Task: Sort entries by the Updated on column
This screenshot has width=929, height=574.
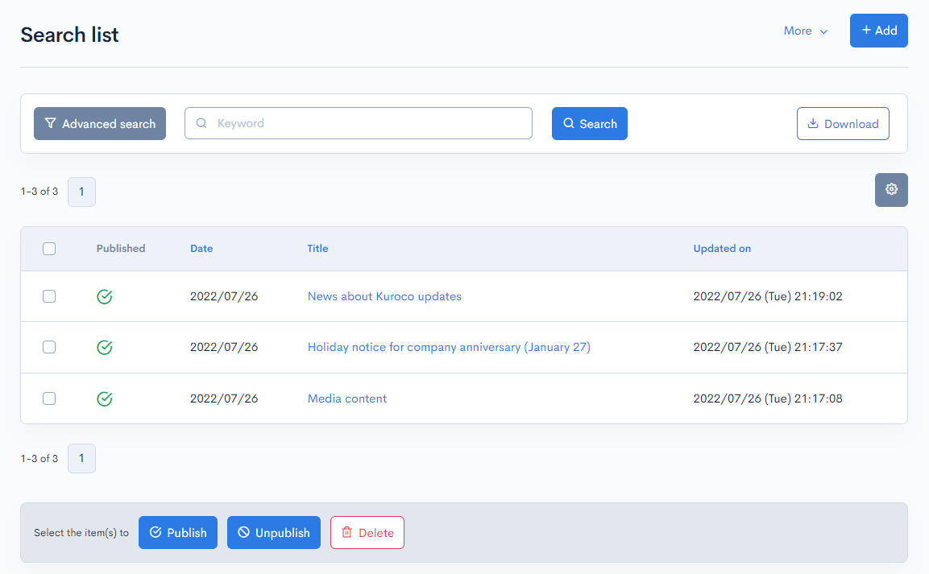Action: (722, 248)
